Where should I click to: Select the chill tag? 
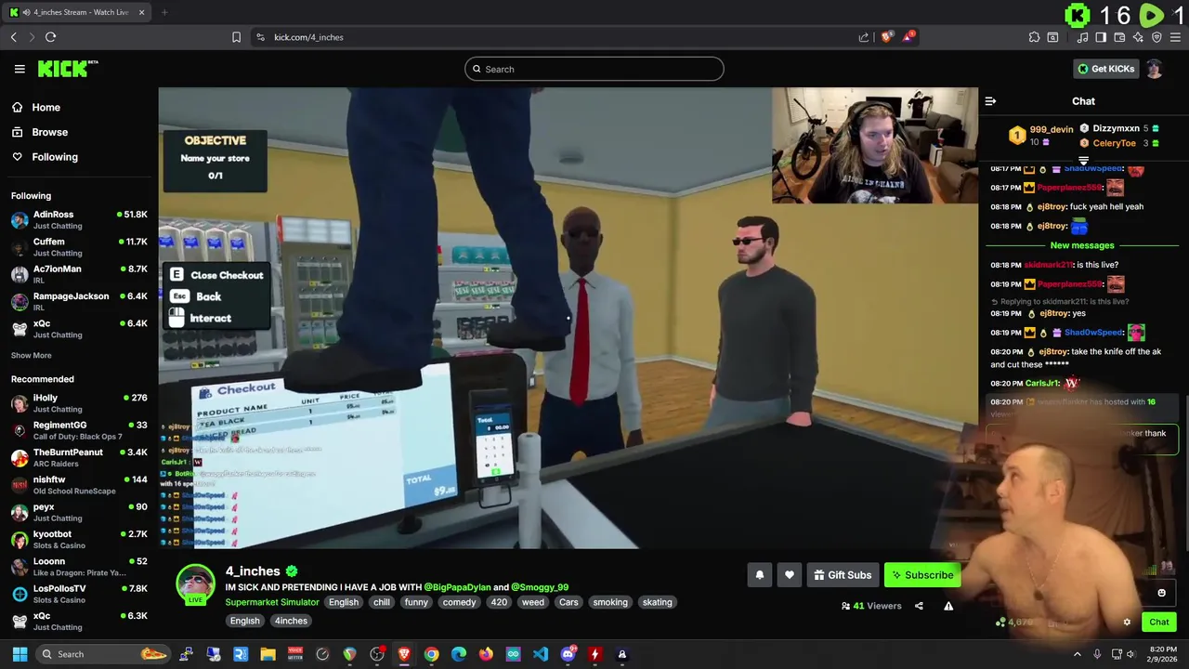[x=382, y=602]
